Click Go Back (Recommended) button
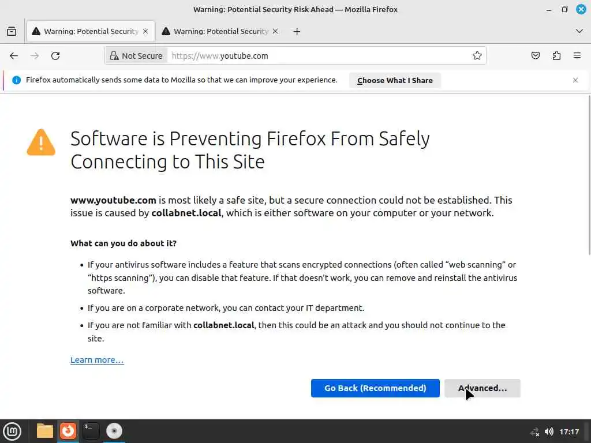The image size is (591, 443). coord(375,388)
